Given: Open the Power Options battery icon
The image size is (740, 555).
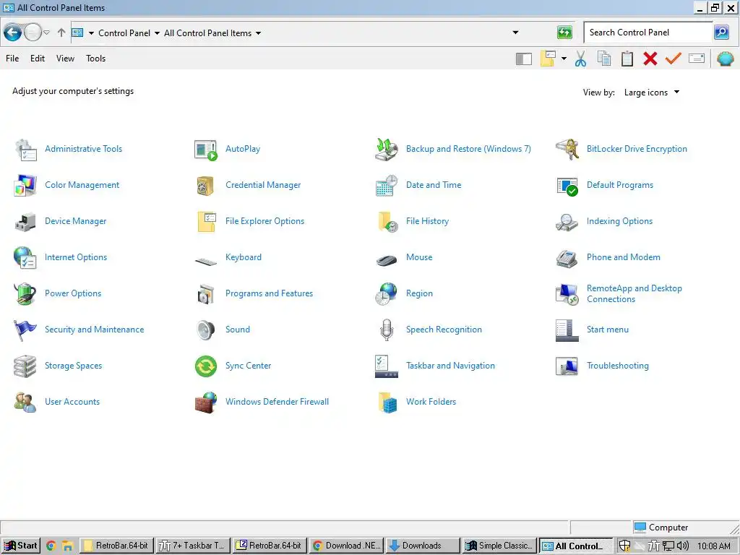Looking at the screenshot, I should tap(25, 294).
